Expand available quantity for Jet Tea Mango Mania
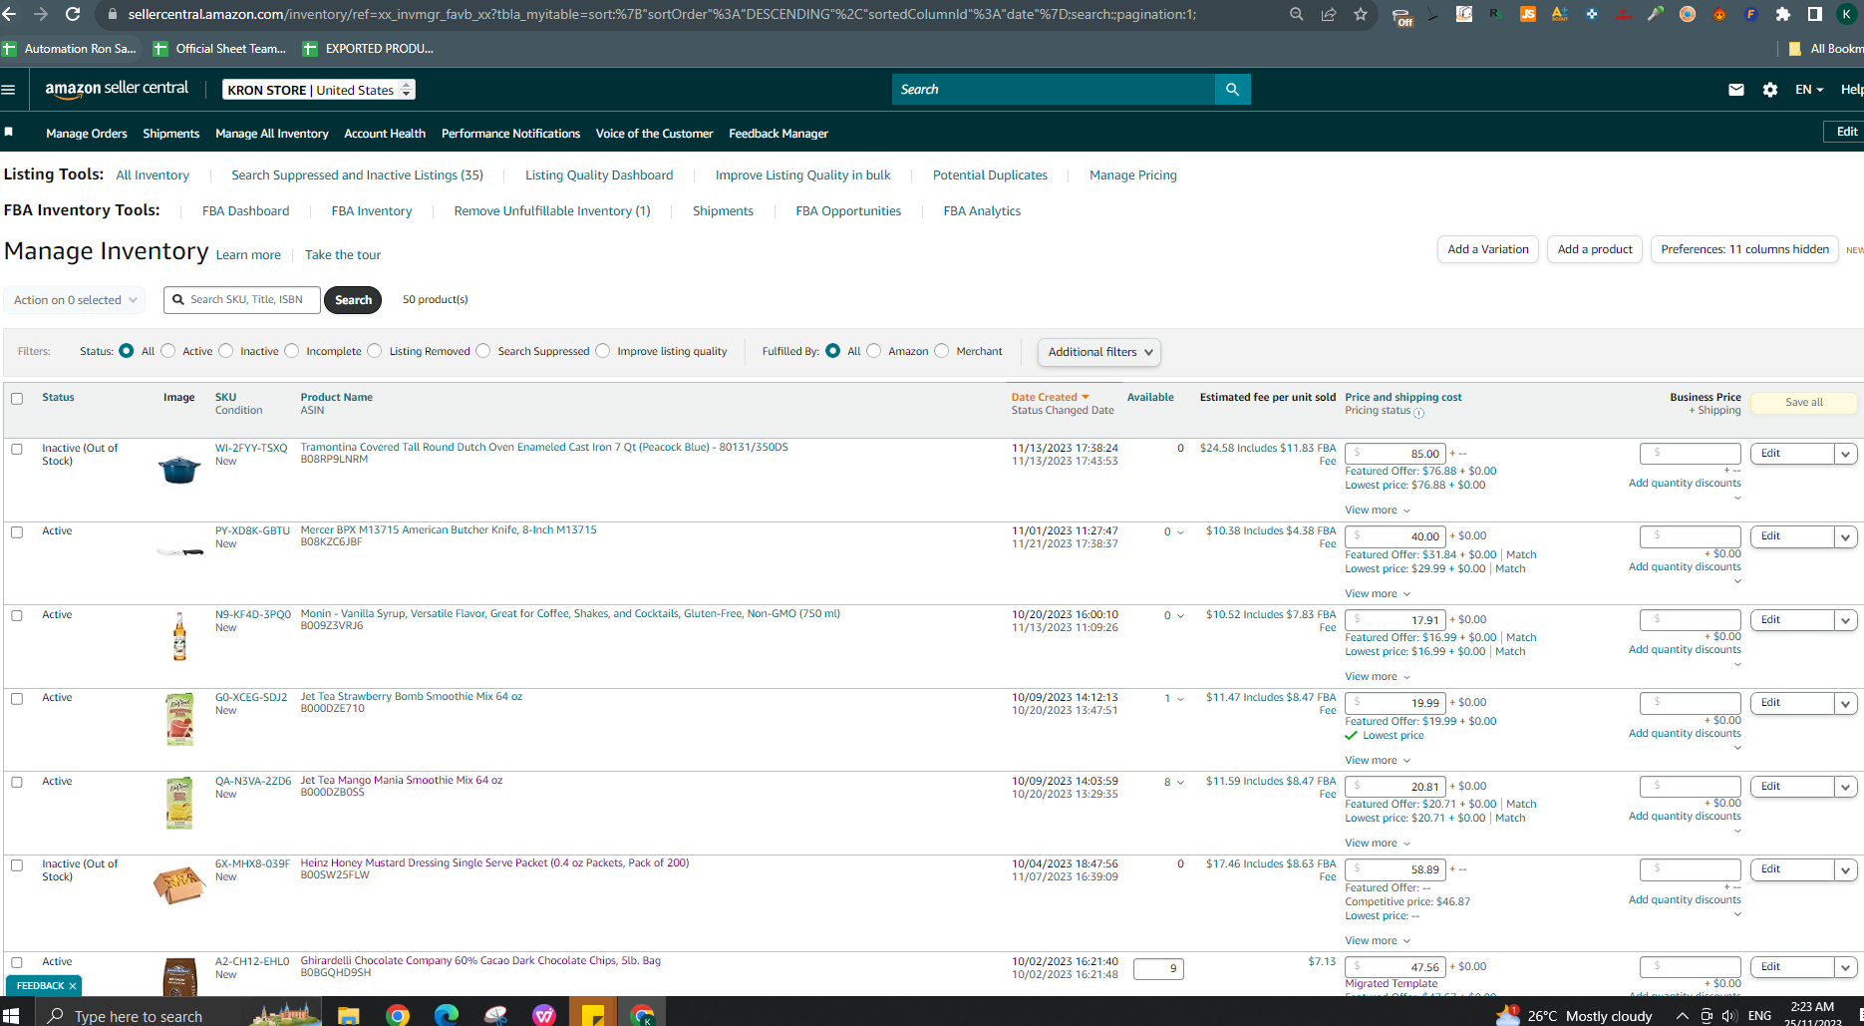The width and height of the screenshot is (1864, 1026). pyautogui.click(x=1180, y=783)
